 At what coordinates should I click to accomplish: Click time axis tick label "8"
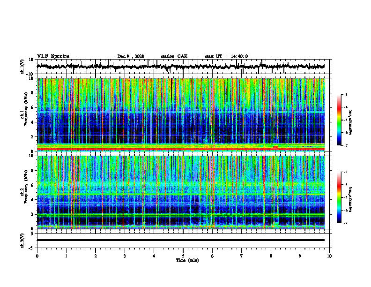click(x=271, y=256)
